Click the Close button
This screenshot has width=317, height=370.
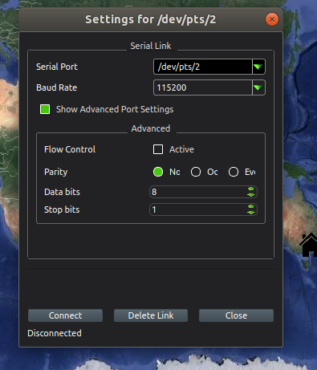point(236,315)
